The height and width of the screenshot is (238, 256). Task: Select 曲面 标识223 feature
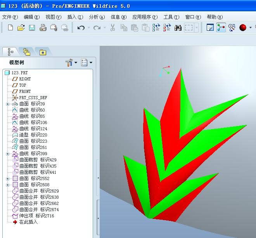[29, 141]
